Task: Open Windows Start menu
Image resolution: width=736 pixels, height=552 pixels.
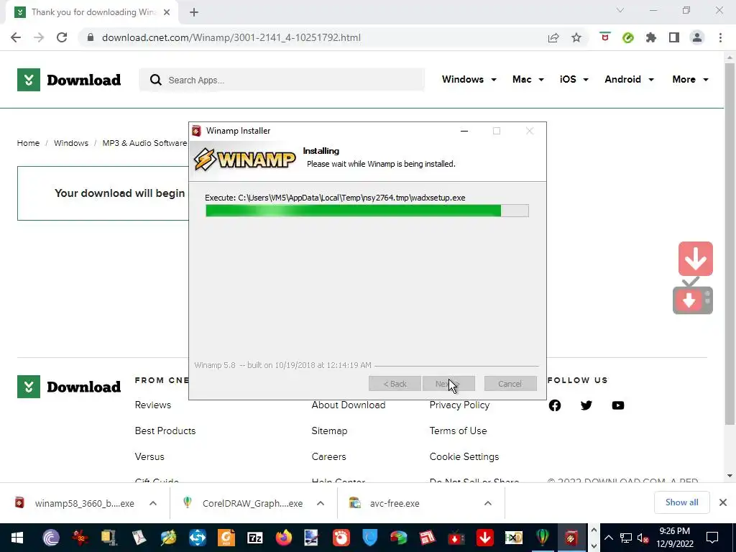Action: click(x=17, y=538)
